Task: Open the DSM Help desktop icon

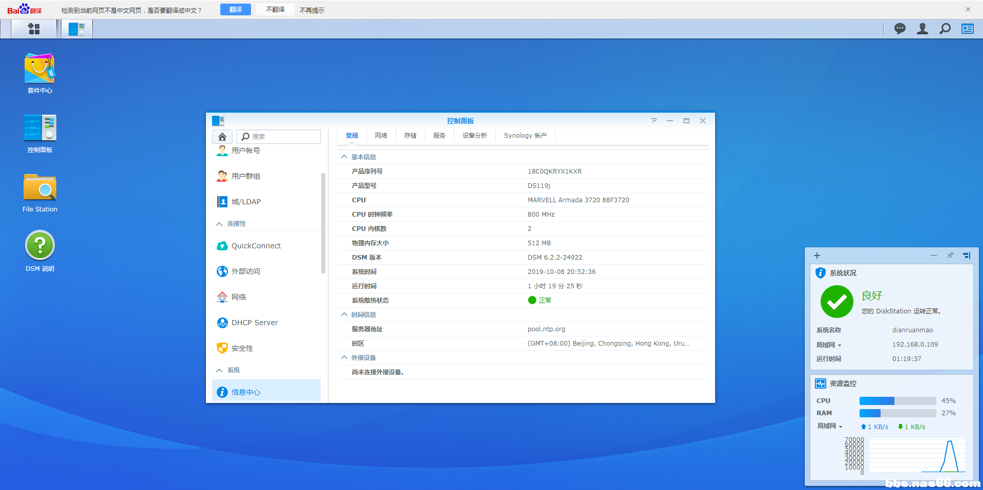Action: [x=40, y=251]
